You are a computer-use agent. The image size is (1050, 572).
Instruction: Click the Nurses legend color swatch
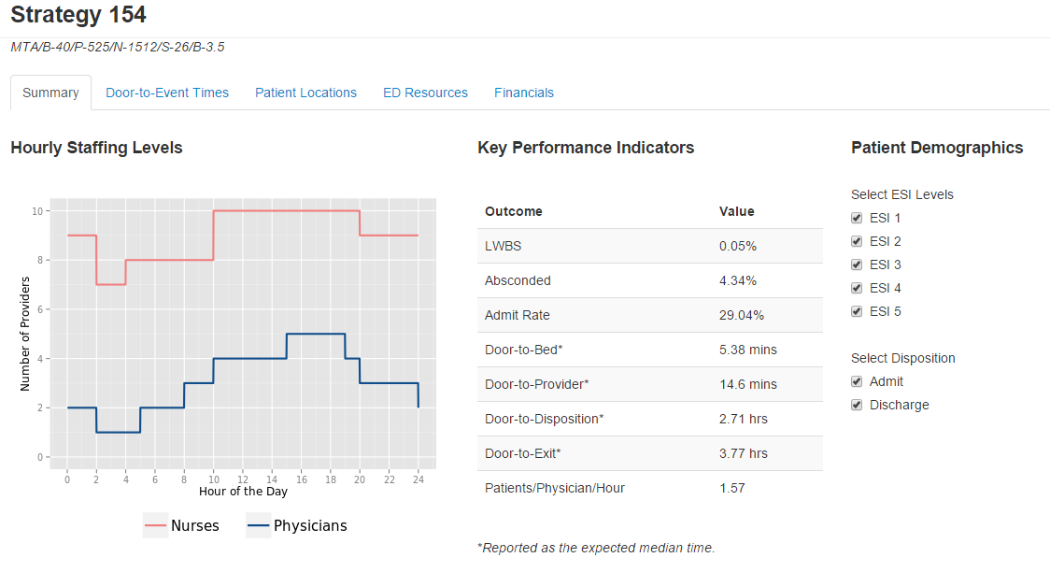(155, 526)
